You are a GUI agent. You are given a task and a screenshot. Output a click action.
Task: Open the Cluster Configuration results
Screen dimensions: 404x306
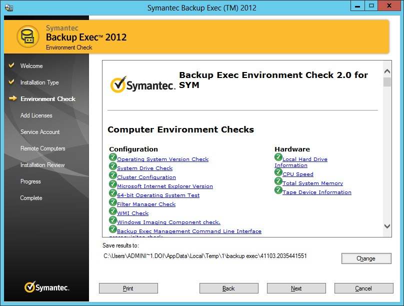tap(146, 176)
